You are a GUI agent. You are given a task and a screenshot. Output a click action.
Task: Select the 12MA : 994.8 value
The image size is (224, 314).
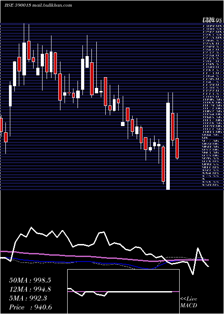pyautogui.click(x=30, y=289)
